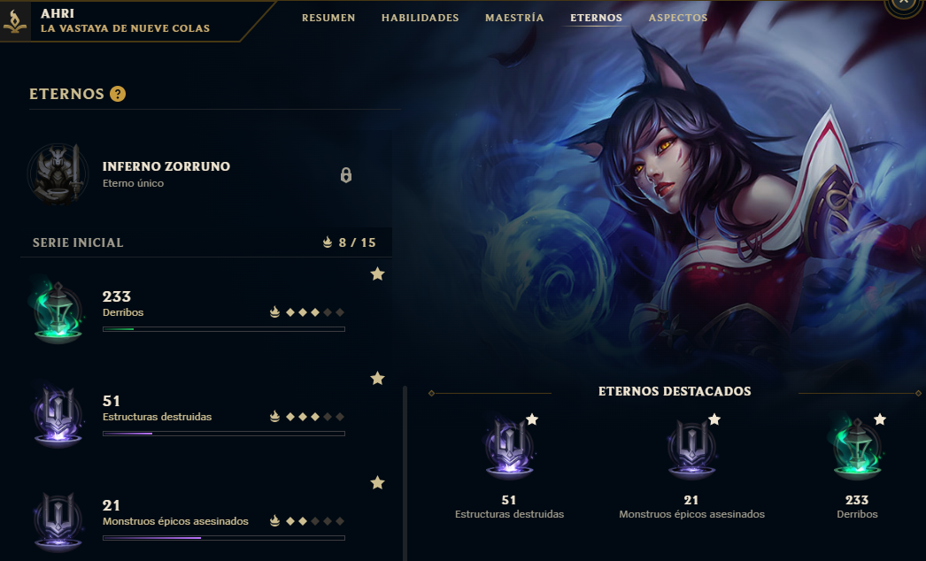Toggle the star on the Derribos eternal
926x561 pixels.
coord(377,273)
